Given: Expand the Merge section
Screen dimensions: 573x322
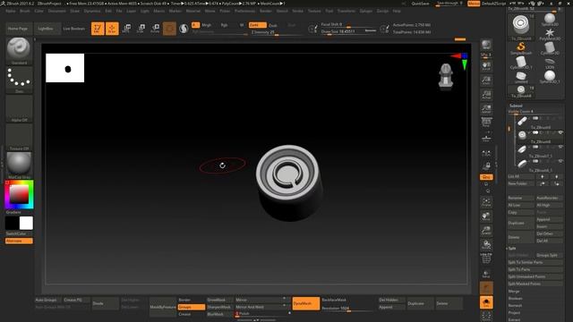Looking at the screenshot, I should (513, 292).
